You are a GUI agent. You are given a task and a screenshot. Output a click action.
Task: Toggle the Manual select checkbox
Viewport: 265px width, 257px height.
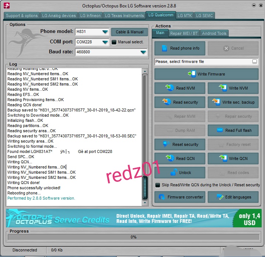tap(114, 42)
